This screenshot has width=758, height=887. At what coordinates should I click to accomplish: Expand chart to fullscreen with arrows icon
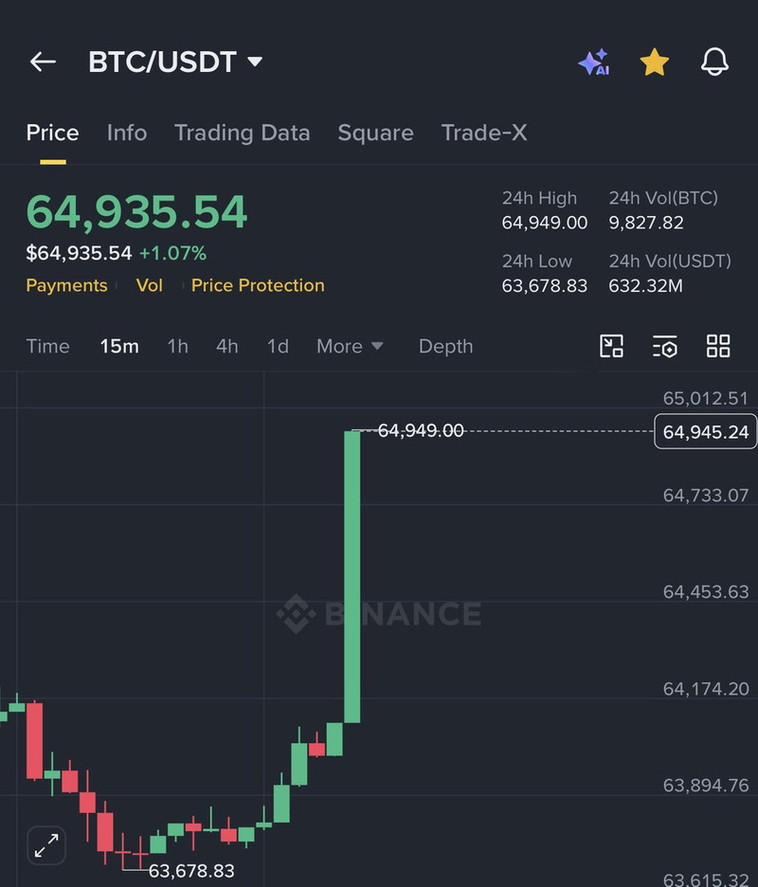click(46, 845)
